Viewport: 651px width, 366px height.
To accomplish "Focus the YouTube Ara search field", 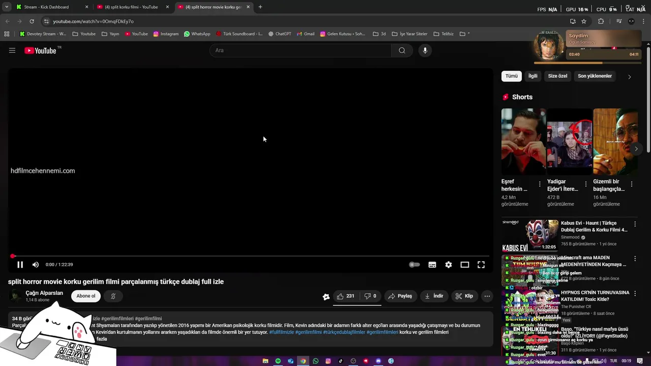I will [300, 50].
